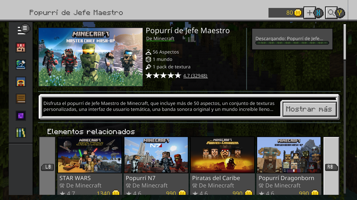357x200 pixels.
Task: Open the marketplace store icon in the sidebar
Action: tap(21, 47)
